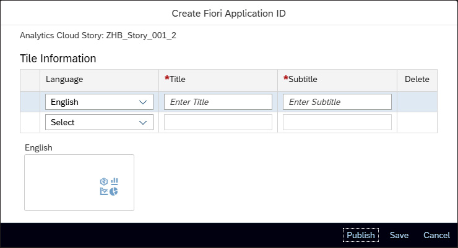This screenshot has height=248, width=458.
Task: Save the tile information
Action: pos(399,235)
